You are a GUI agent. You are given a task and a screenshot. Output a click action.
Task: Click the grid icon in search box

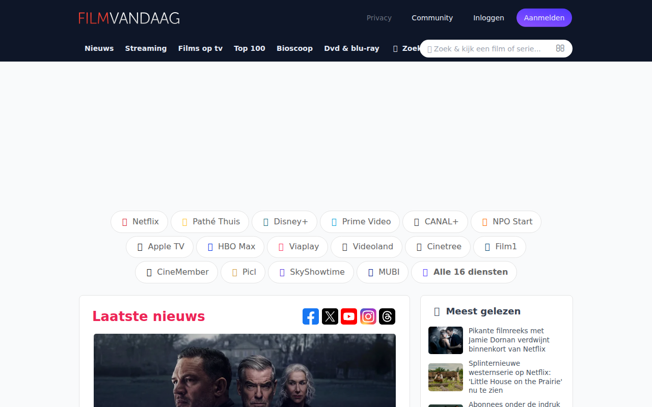tap(560, 48)
